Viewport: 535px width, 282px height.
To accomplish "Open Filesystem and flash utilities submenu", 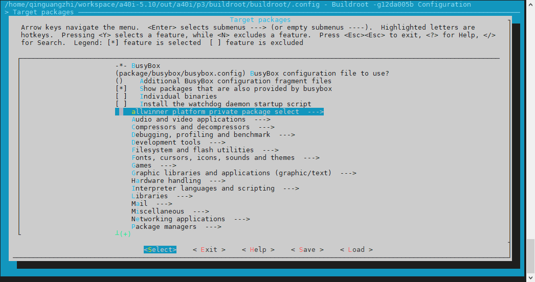I will 205,150.
